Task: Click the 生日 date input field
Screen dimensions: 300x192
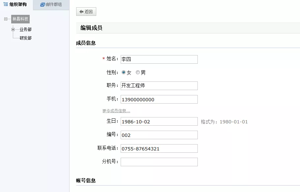Action: [x=159, y=121]
